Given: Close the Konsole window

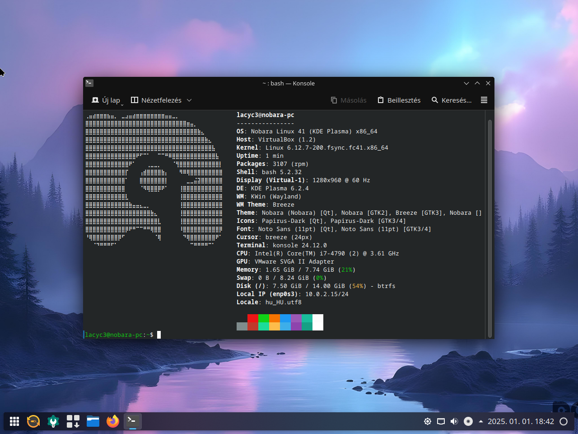Looking at the screenshot, I should [x=488, y=83].
